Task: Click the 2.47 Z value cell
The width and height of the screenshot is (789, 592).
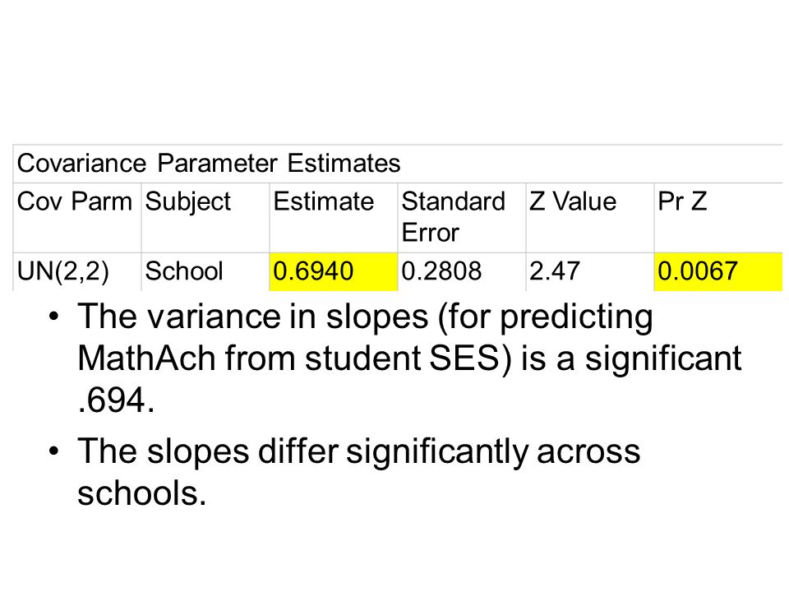Action: (555, 271)
